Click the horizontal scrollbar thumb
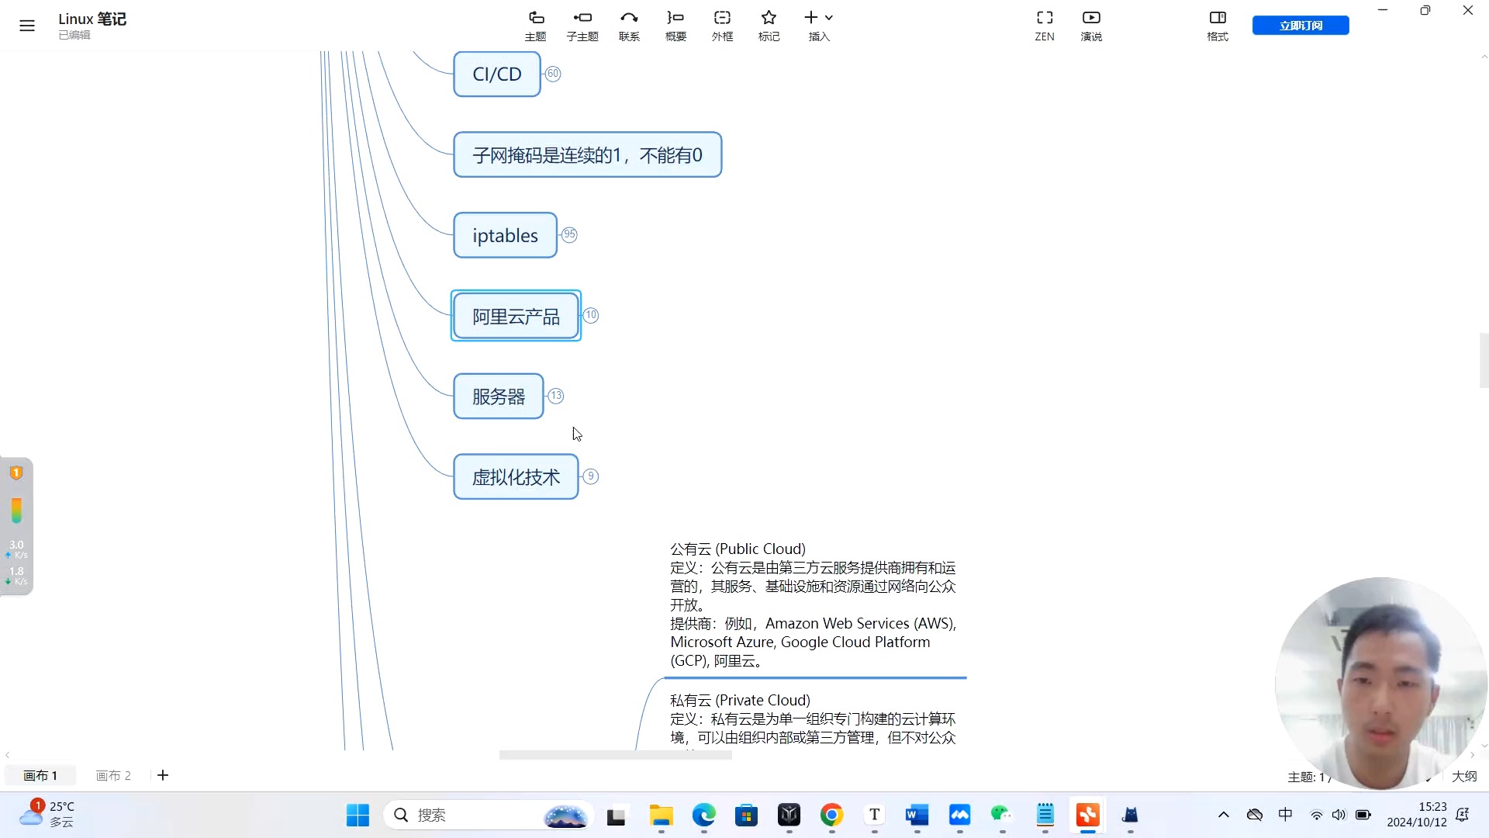The width and height of the screenshot is (1489, 838). pos(615,755)
